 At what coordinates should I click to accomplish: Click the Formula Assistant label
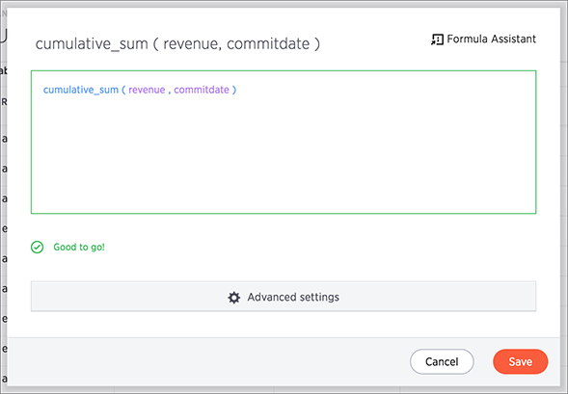pos(491,39)
